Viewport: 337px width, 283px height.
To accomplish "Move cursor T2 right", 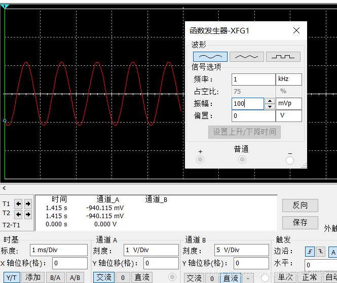I will click(x=28, y=214).
